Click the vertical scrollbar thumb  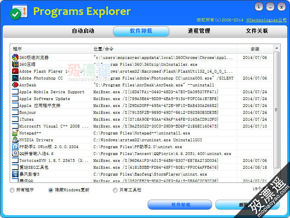click(276, 110)
